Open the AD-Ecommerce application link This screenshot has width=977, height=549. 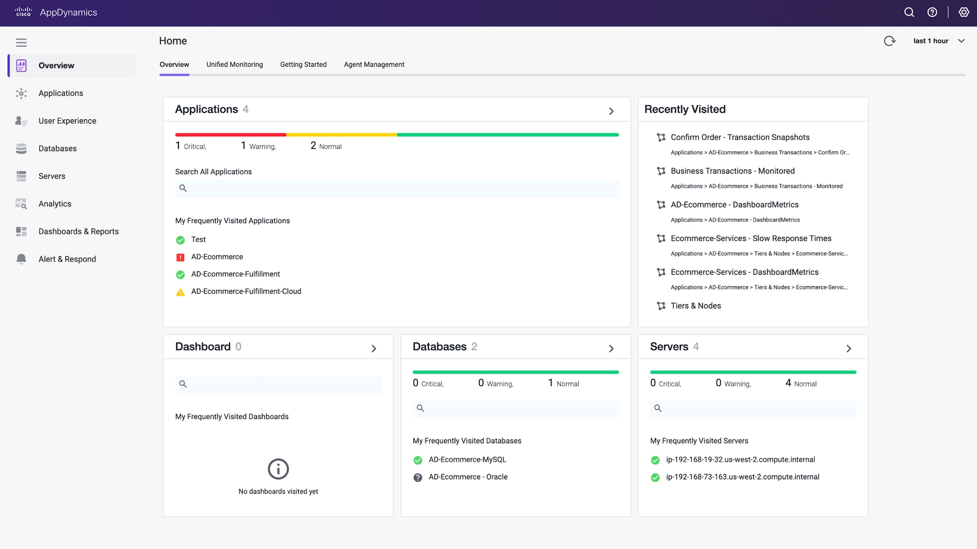tap(217, 257)
